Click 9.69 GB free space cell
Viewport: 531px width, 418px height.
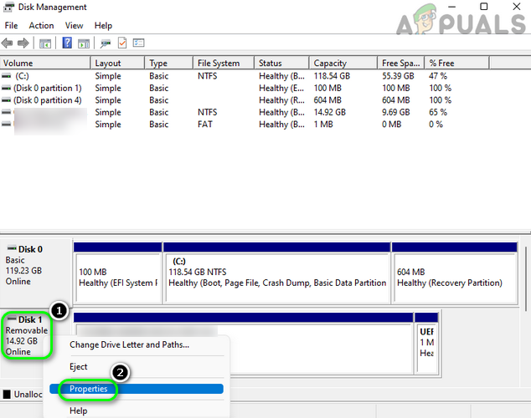coord(396,112)
